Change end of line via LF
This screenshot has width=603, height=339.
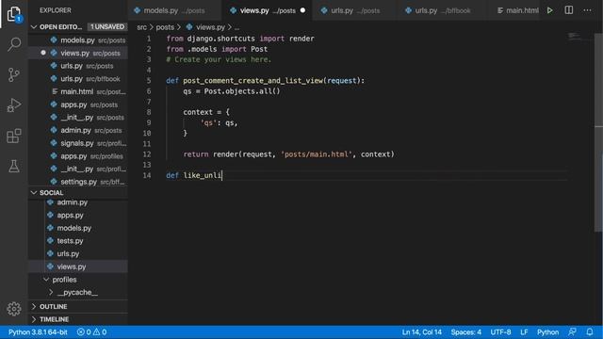pyautogui.click(x=524, y=331)
